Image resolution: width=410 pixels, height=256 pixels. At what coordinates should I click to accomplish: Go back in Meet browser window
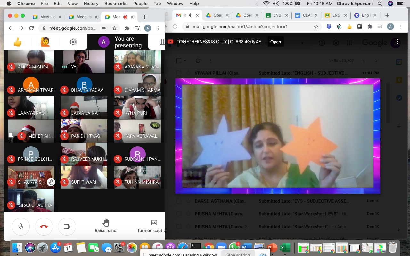(x=11, y=28)
